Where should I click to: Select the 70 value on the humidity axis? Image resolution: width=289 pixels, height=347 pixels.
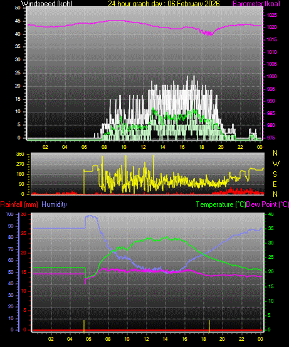point(11,249)
